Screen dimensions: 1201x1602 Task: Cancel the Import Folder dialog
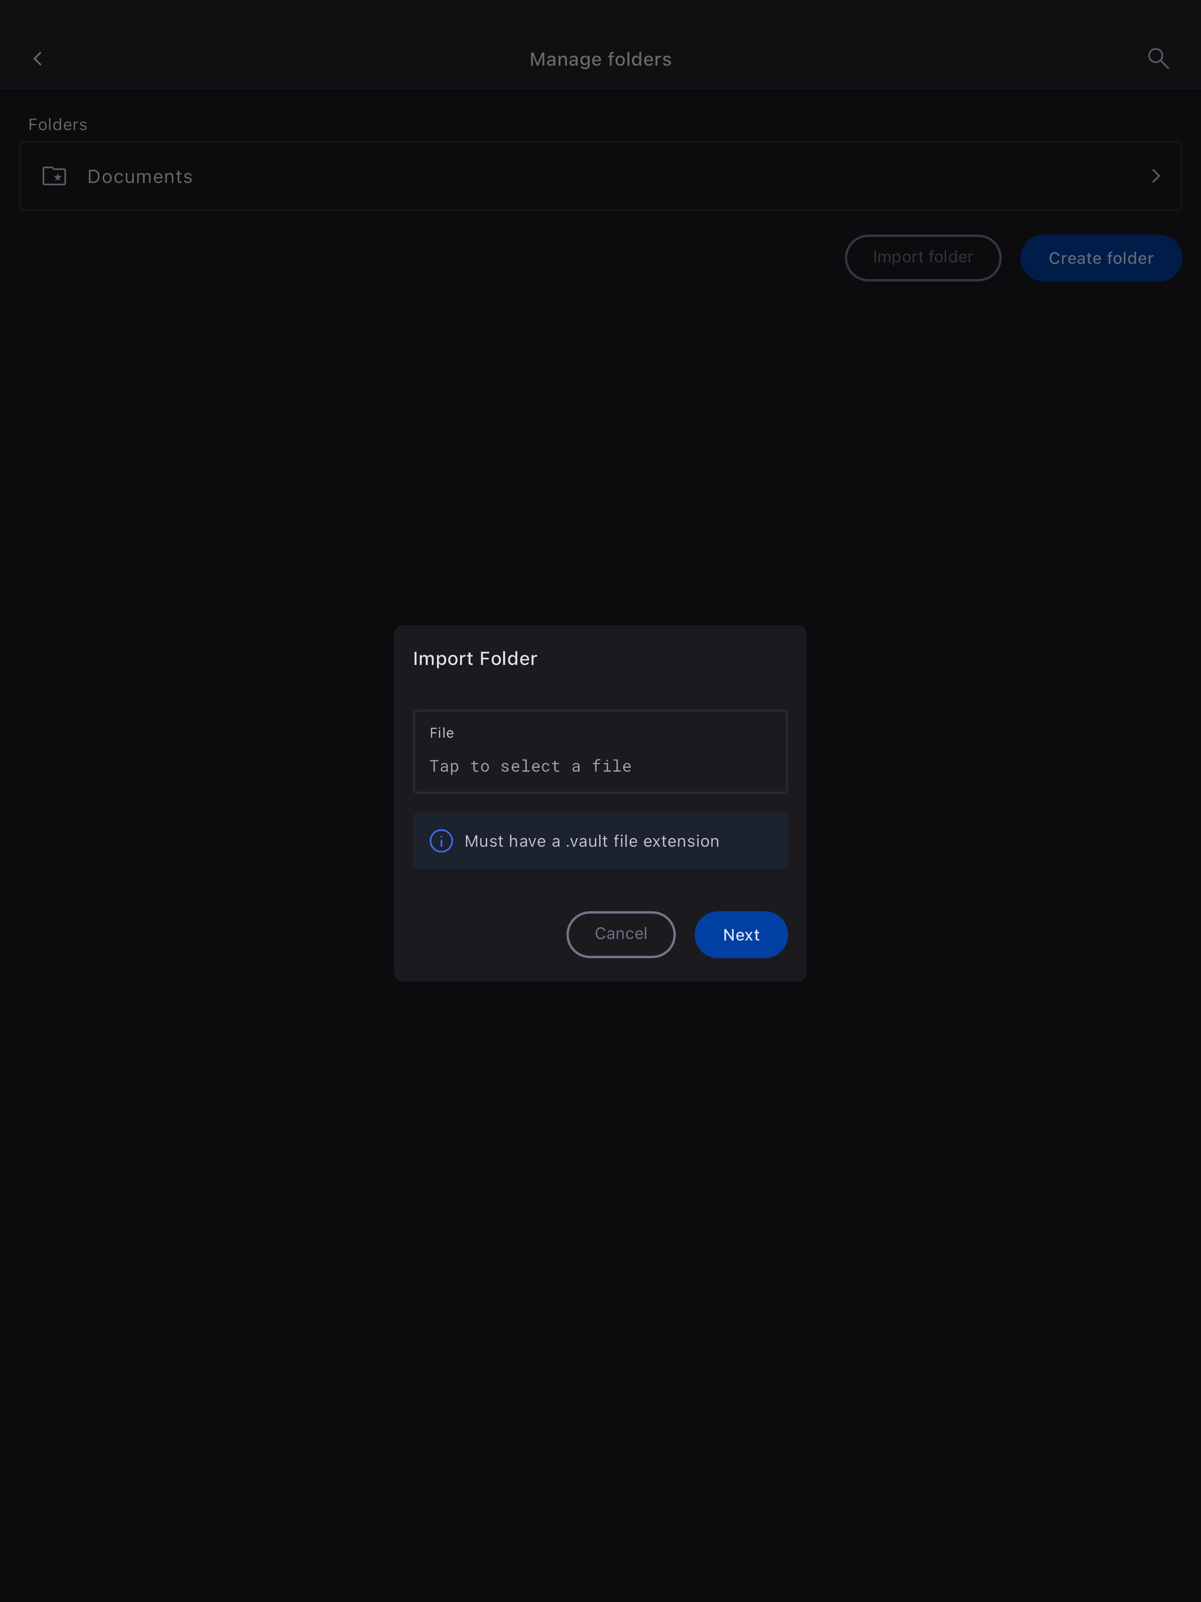(621, 934)
